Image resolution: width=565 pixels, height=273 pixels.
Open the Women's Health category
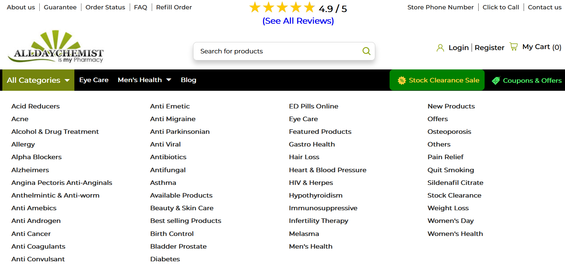(455, 234)
